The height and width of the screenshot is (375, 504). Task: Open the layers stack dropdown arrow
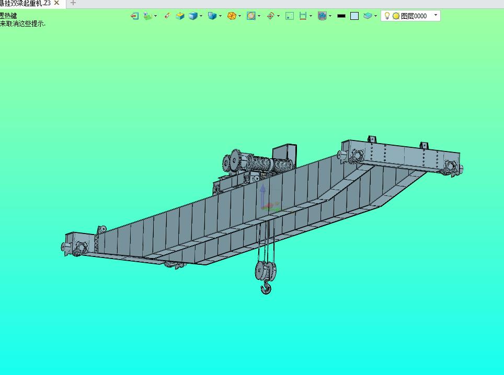point(375,16)
